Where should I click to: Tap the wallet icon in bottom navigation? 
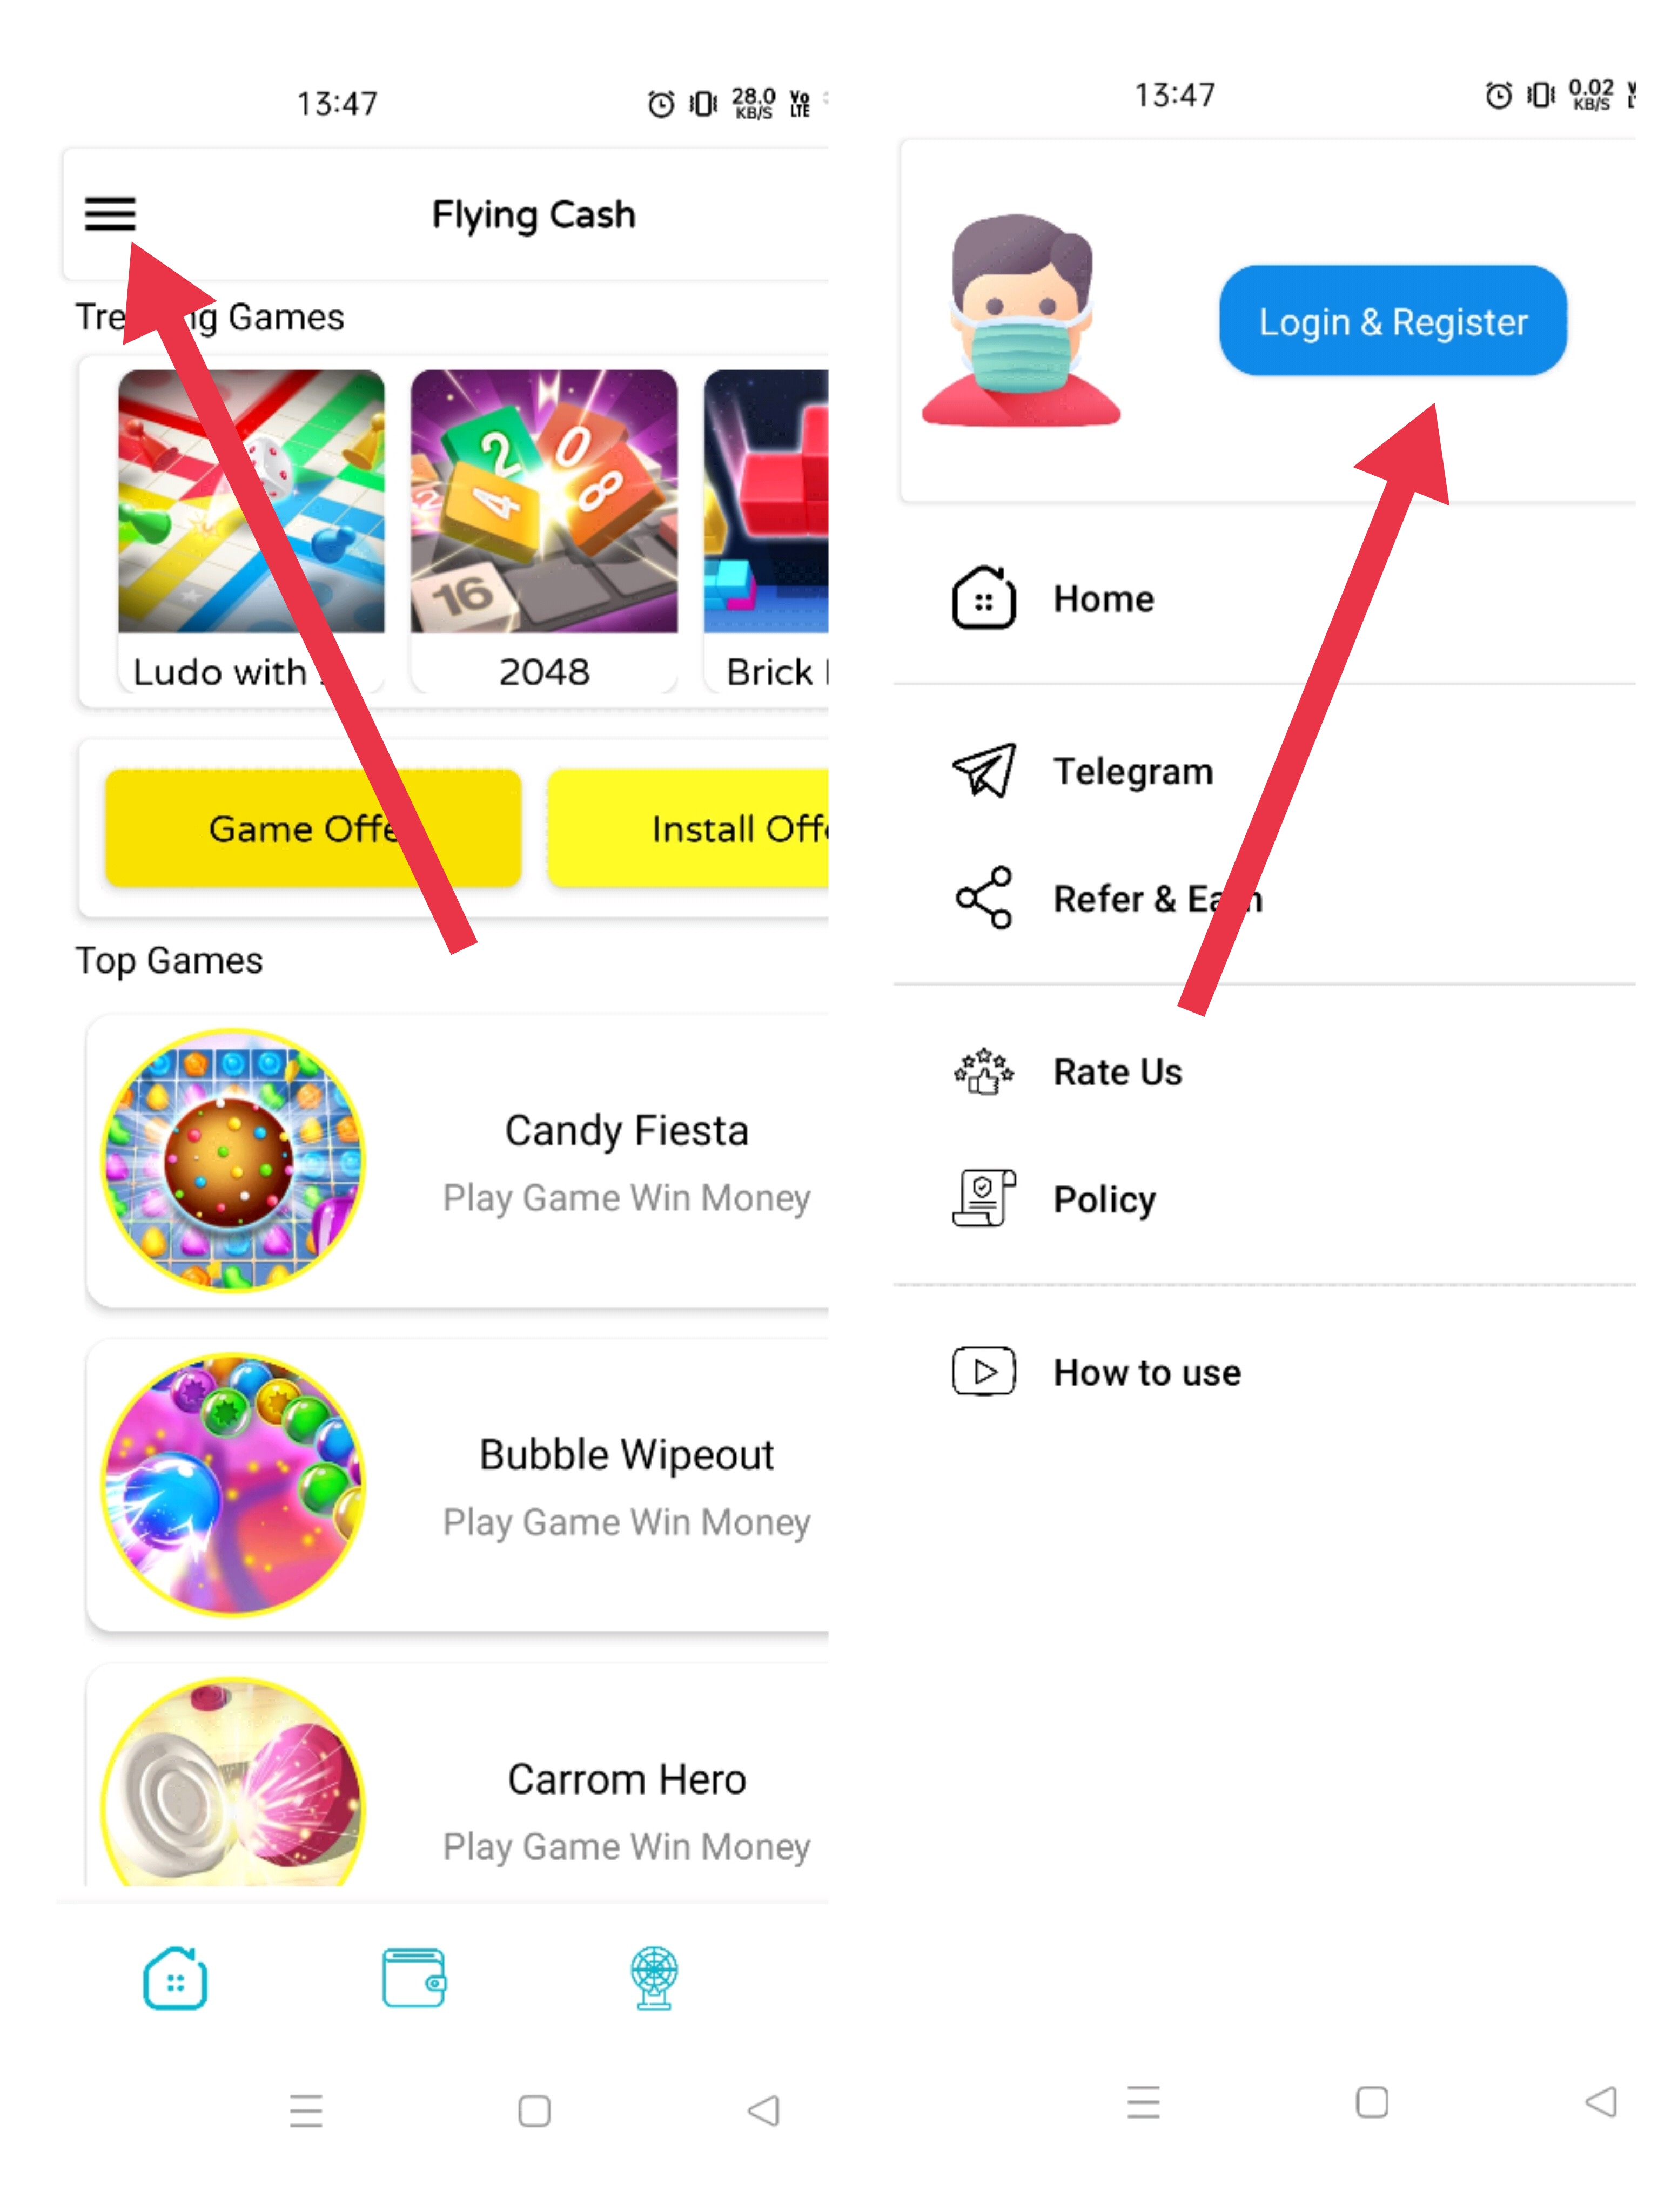pyautogui.click(x=413, y=1977)
